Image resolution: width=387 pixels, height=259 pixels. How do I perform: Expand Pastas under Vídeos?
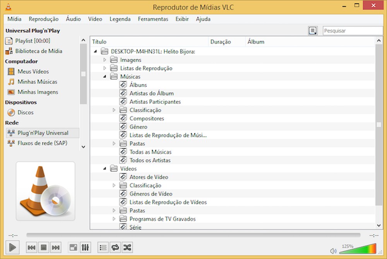(x=113, y=210)
